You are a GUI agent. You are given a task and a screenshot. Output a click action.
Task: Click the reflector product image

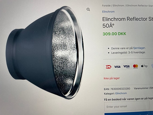click(x=45, y=53)
